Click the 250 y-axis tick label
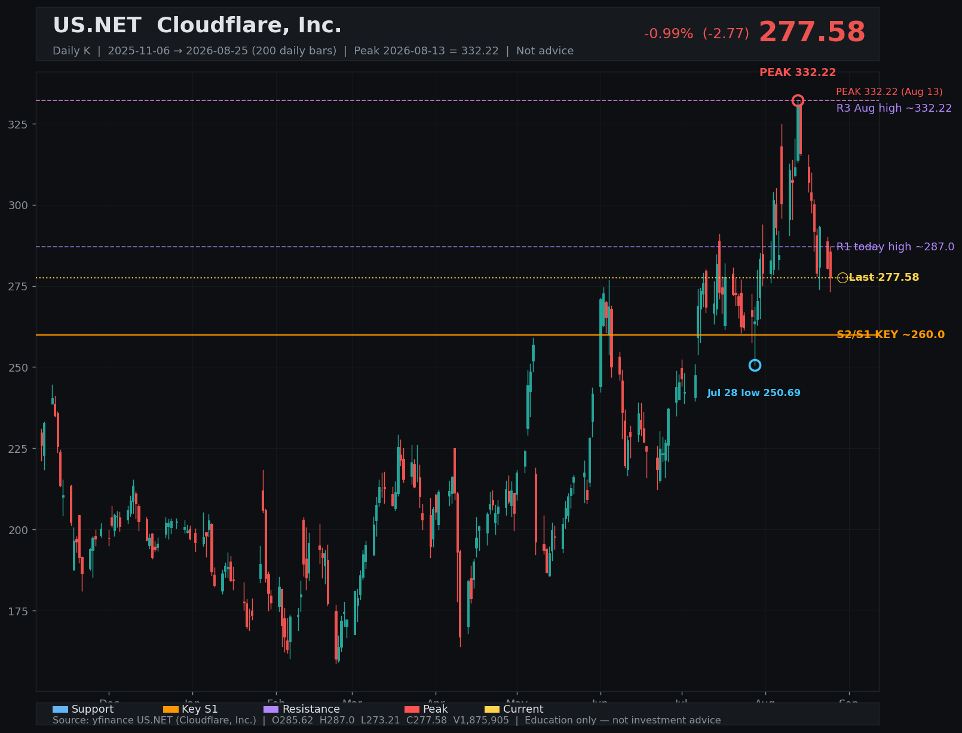 18,367
